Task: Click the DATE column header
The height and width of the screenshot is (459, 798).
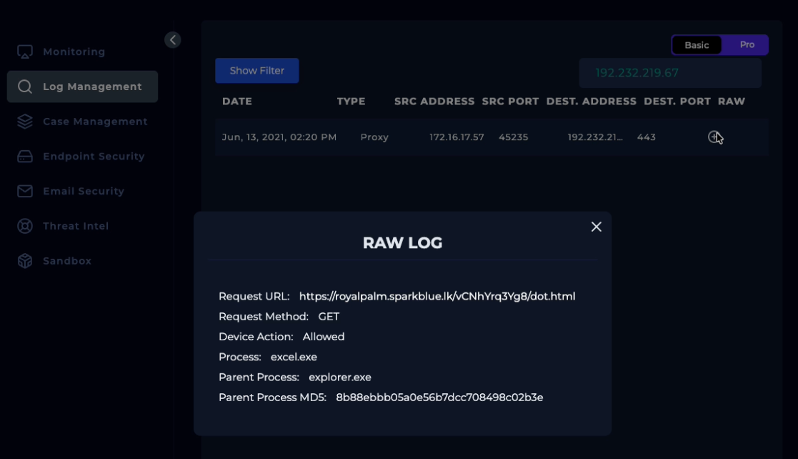Action: [x=237, y=102]
